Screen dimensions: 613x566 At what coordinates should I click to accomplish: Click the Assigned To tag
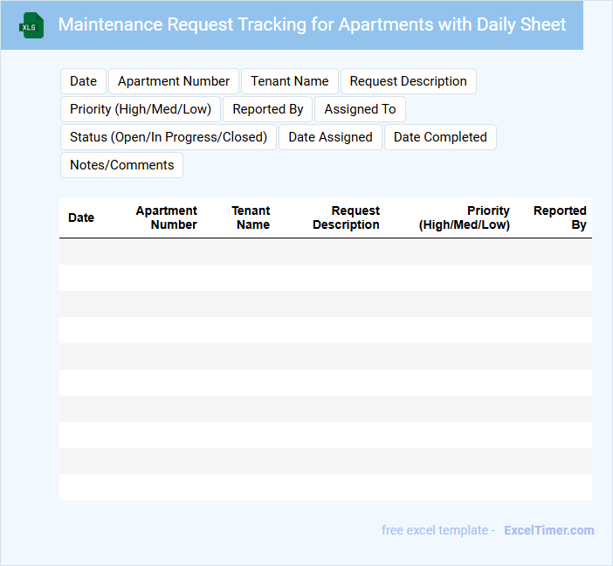[360, 109]
